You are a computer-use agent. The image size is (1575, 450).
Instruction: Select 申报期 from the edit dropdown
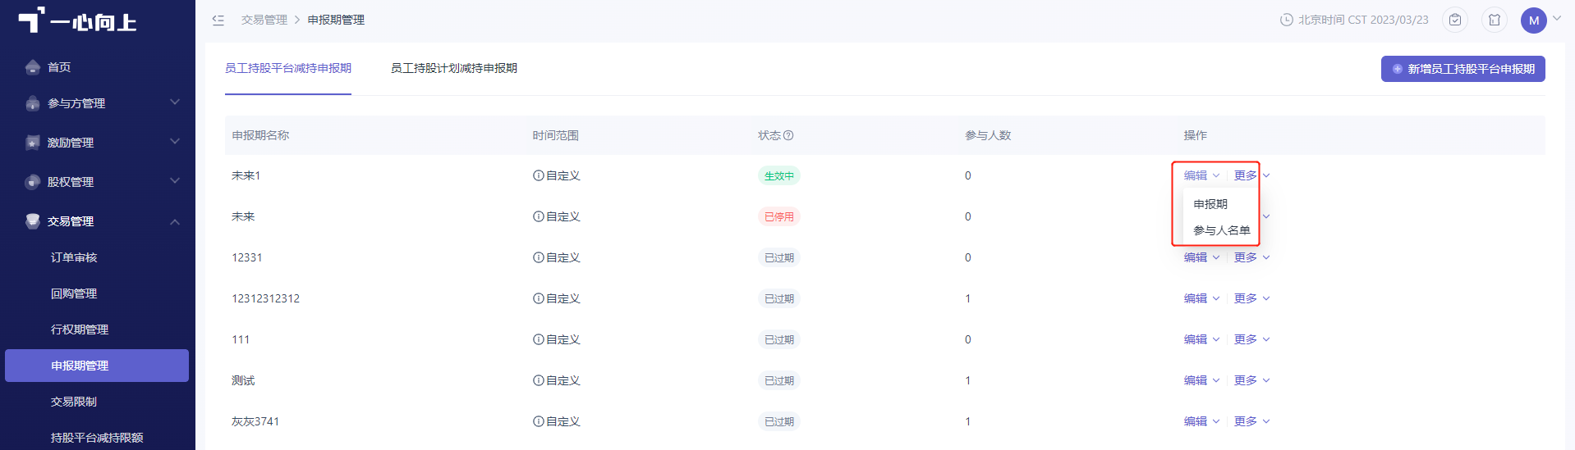(1210, 204)
